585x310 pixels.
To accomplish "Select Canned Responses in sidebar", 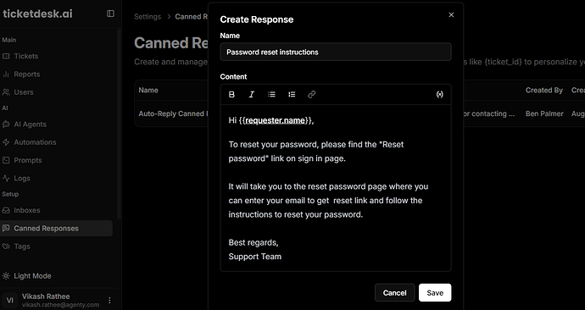I will point(56,229).
